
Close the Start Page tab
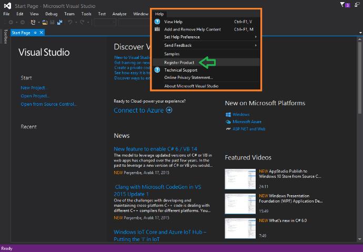[x=41, y=33]
